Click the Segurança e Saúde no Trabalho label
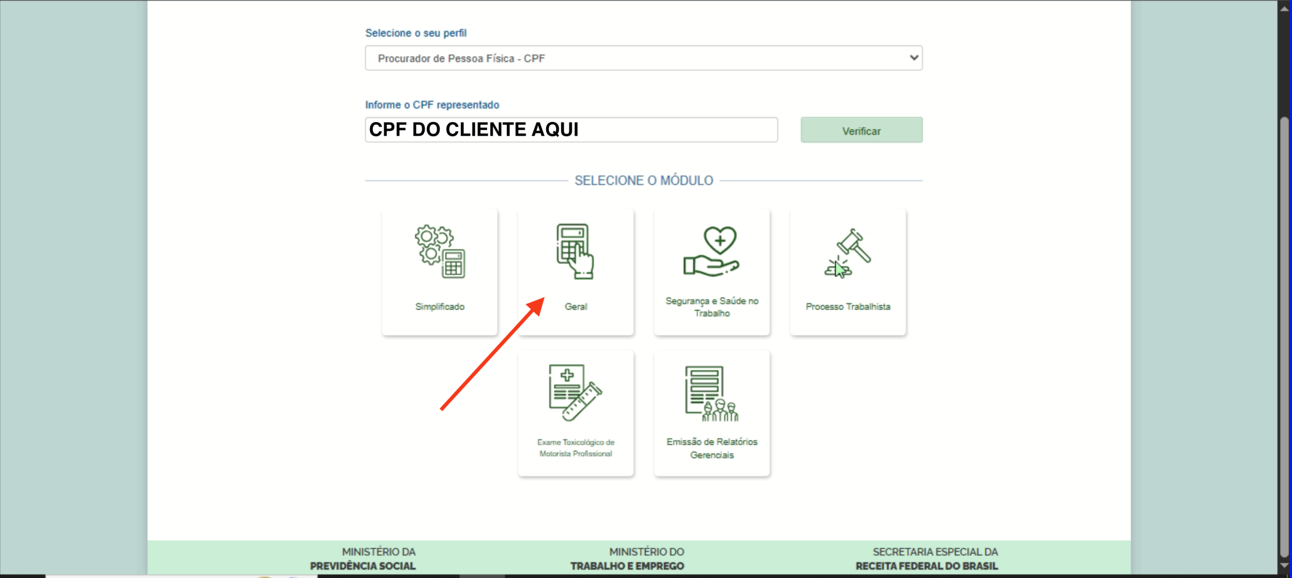The image size is (1292, 578). (712, 307)
